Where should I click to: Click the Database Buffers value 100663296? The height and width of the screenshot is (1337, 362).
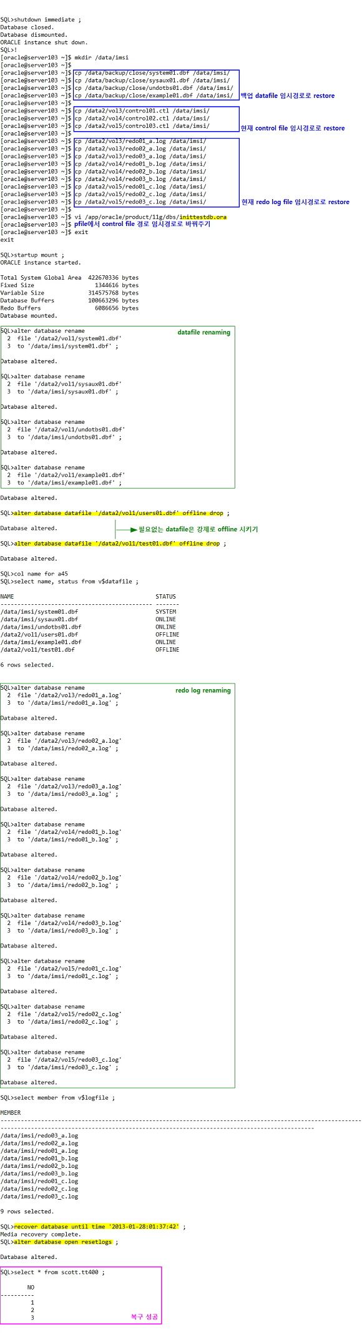click(103, 300)
